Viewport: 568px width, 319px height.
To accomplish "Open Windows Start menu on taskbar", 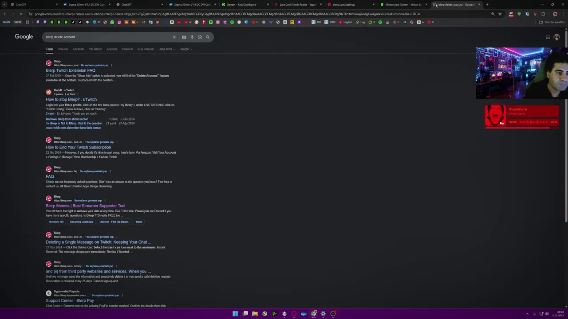I will [235, 314].
